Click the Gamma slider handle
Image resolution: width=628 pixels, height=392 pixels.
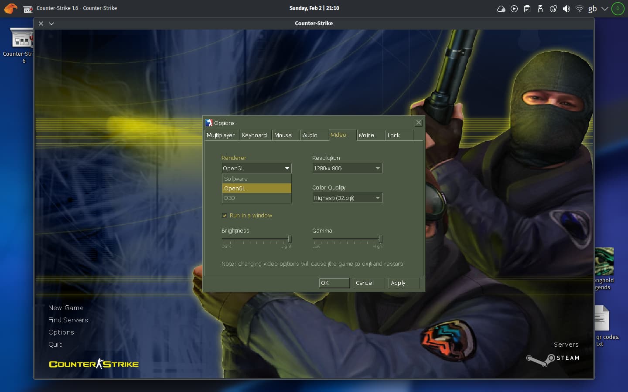click(x=380, y=239)
